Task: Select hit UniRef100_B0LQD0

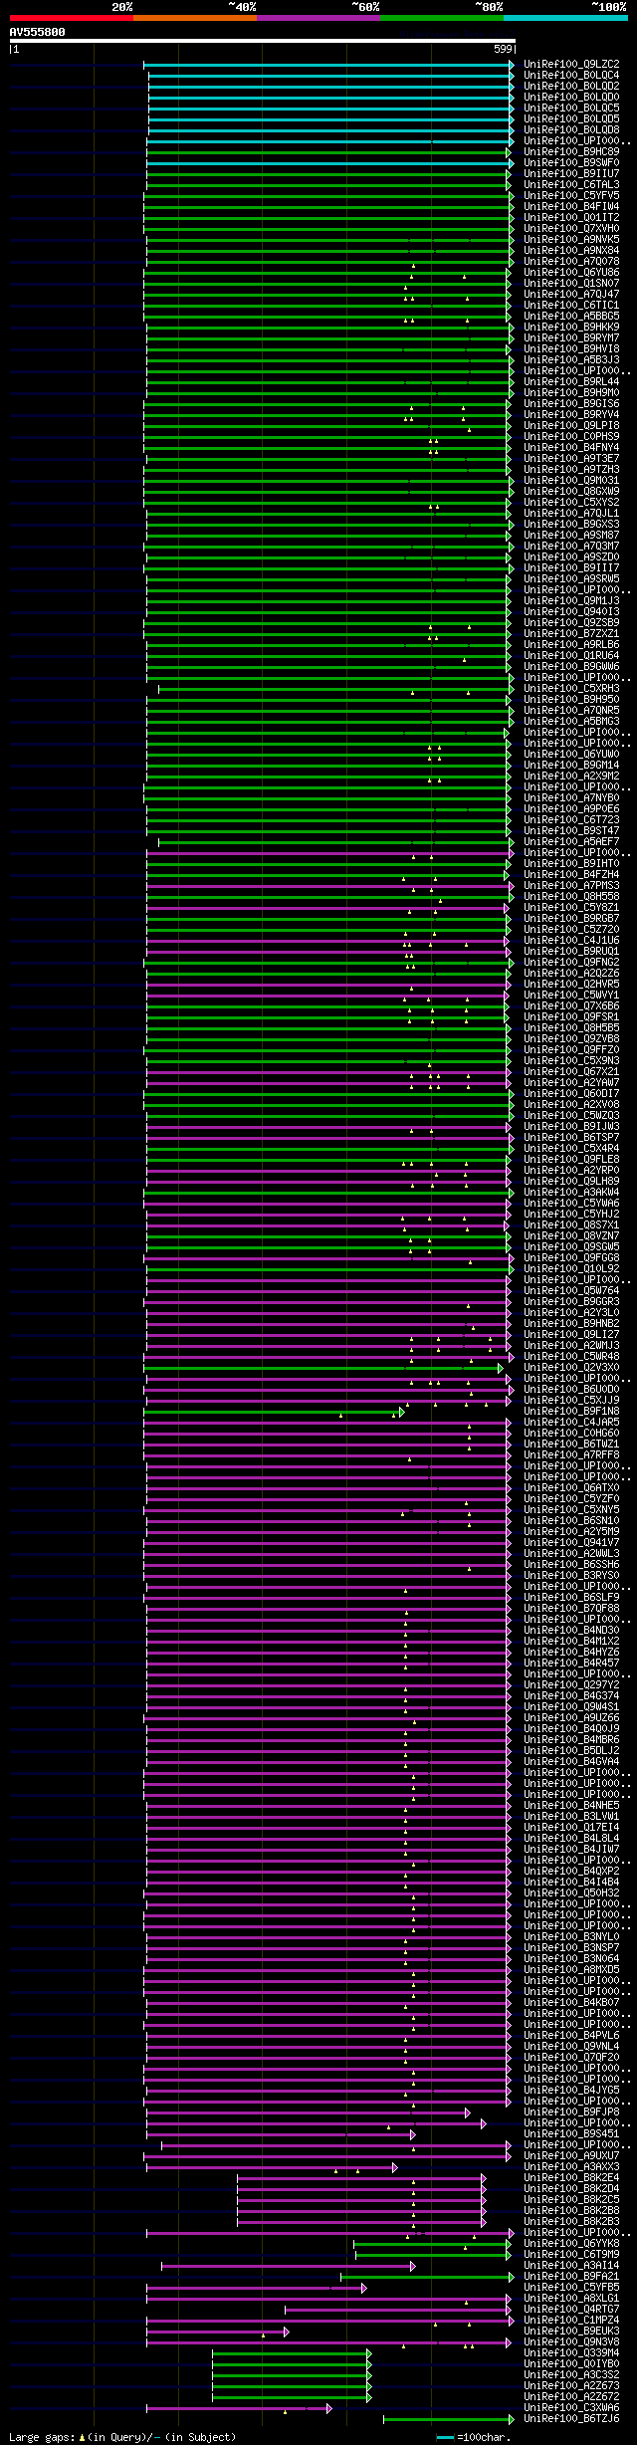Action: (x=571, y=98)
